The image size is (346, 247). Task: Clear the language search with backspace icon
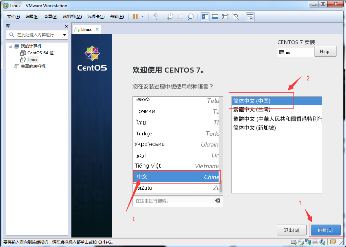pos(218,201)
